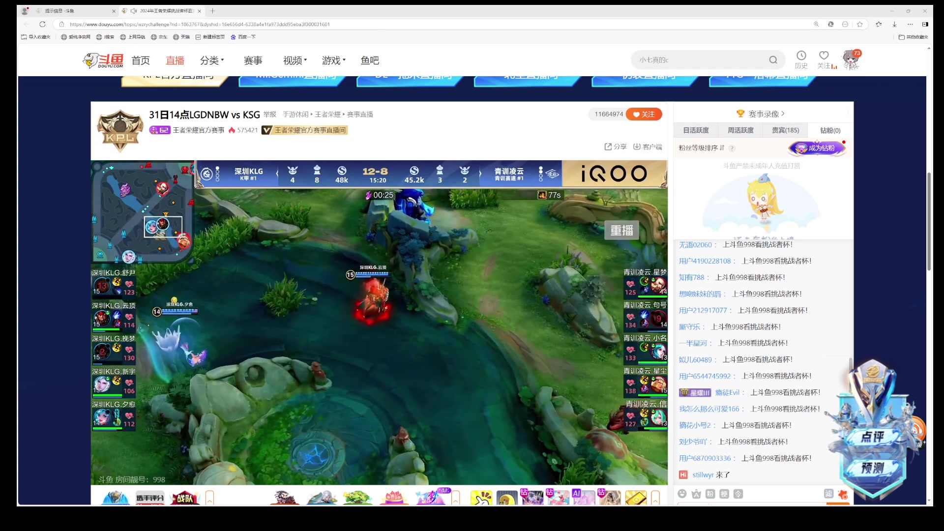The width and height of the screenshot is (944, 531).
Task: Open the 京东 bookmark
Action: [159, 37]
